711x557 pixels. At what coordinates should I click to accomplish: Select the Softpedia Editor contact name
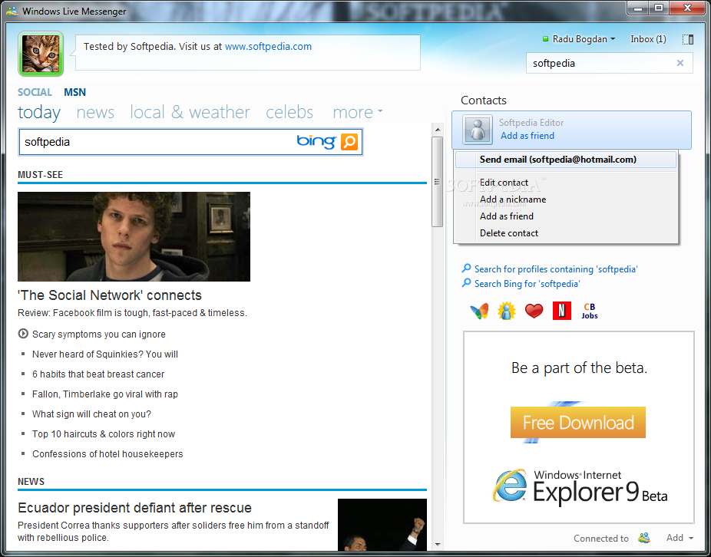tap(531, 122)
